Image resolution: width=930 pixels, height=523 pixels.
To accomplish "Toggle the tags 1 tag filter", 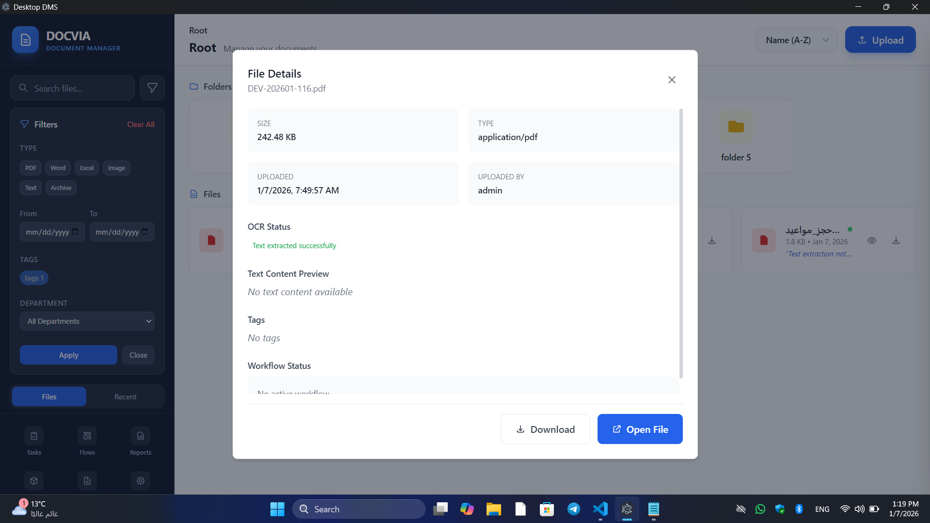I will (34, 278).
